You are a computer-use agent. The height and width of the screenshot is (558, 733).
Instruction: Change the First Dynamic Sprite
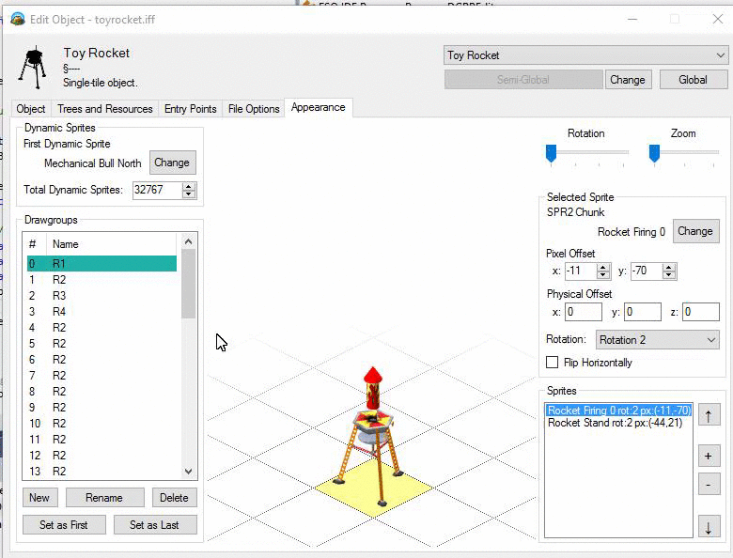[x=172, y=163]
